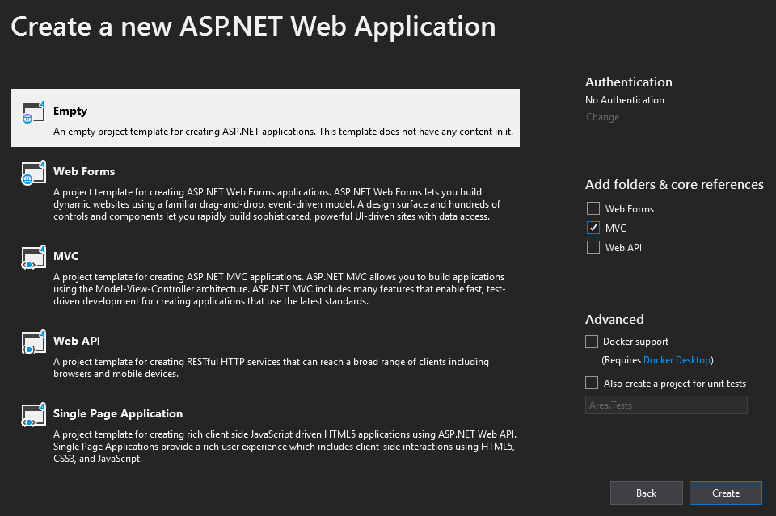The width and height of the screenshot is (776, 516).
Task: Check Also create a project for unit tests
Action: pos(592,383)
